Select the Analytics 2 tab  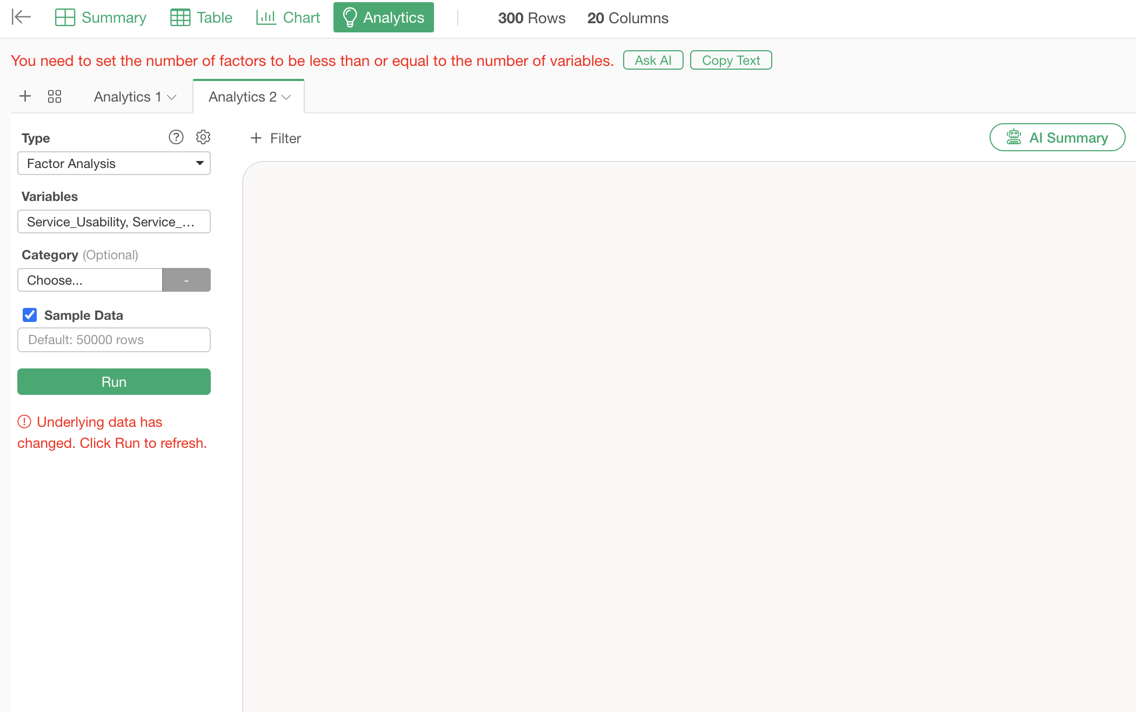(x=242, y=97)
